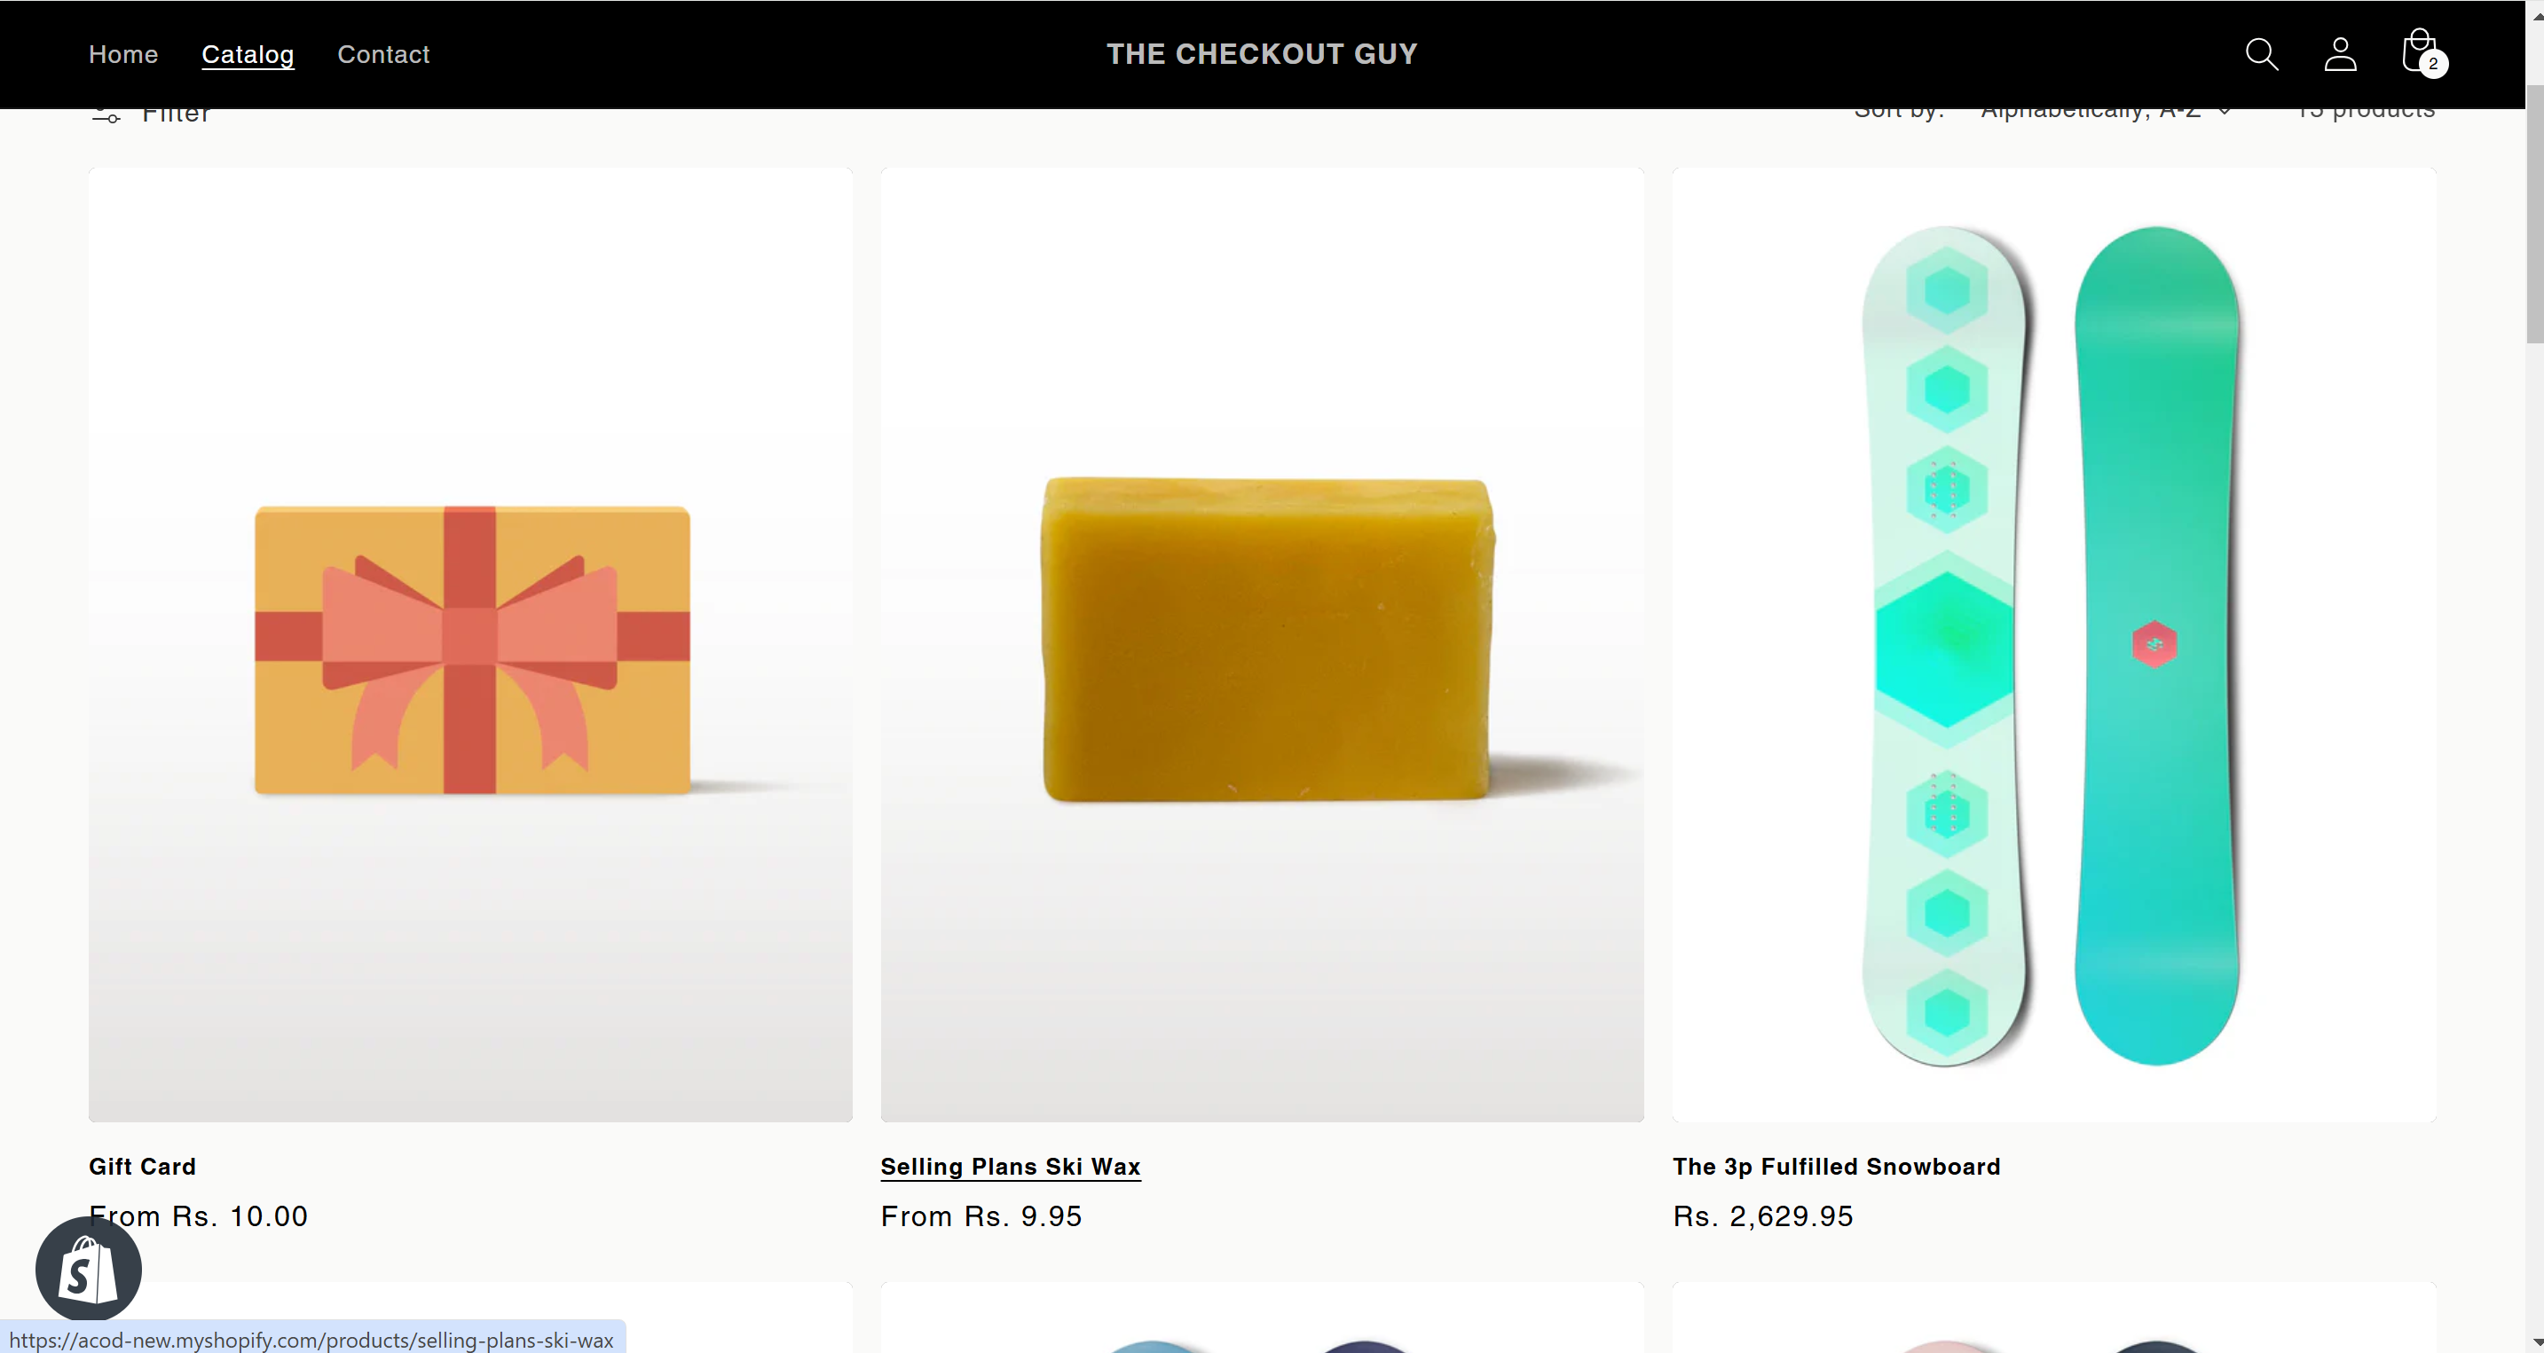Click the gift card product image
This screenshot has height=1353, width=2544.
[x=470, y=645]
